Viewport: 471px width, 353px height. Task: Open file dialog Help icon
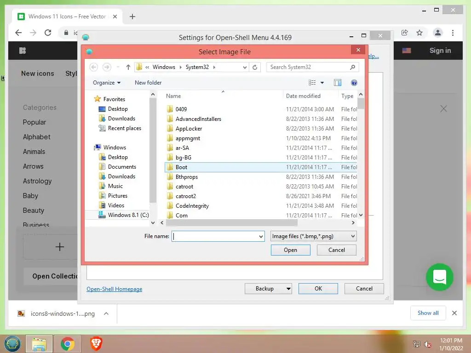coord(354,83)
